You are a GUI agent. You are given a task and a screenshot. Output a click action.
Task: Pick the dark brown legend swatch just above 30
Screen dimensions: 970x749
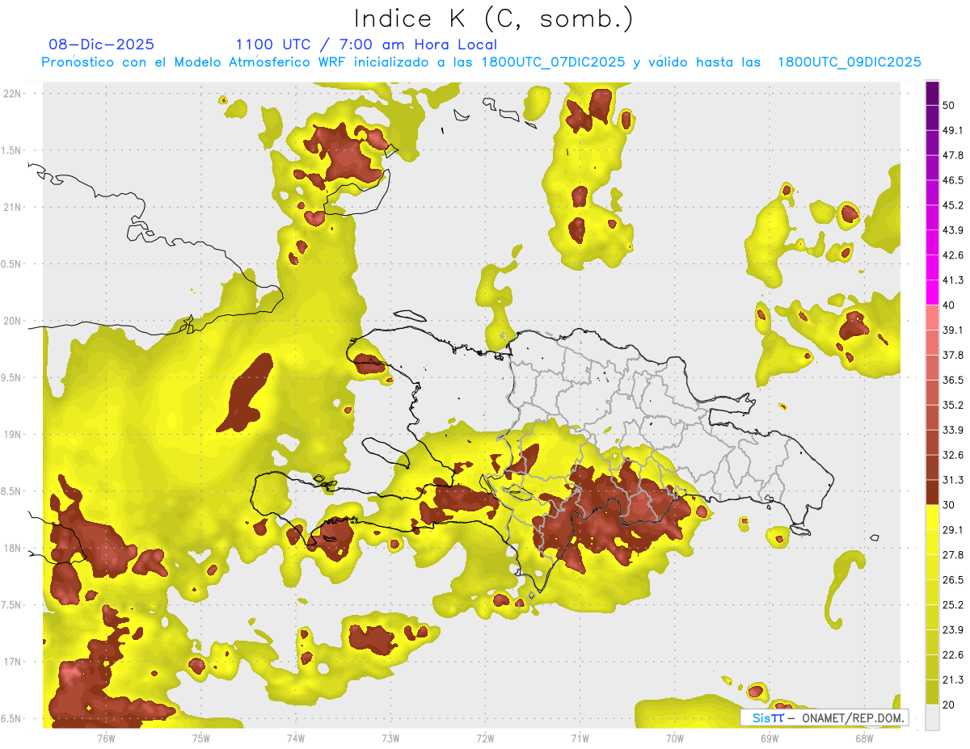(x=933, y=493)
